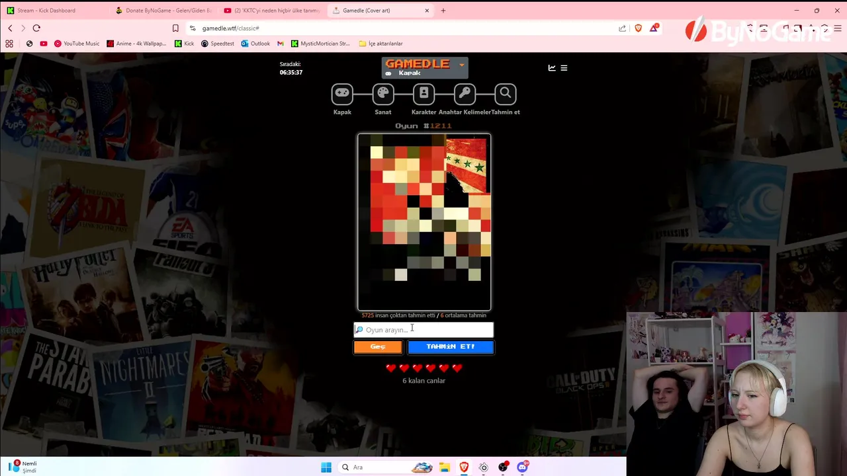Open the Windows Start menu
This screenshot has height=476, width=847.
point(326,467)
